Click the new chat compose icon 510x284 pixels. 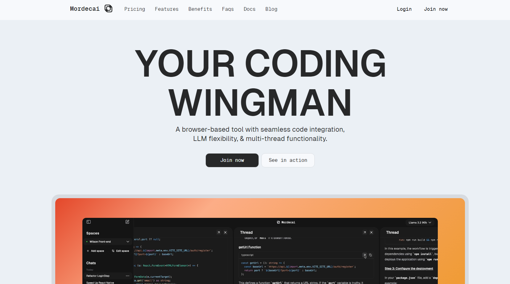coord(127,222)
